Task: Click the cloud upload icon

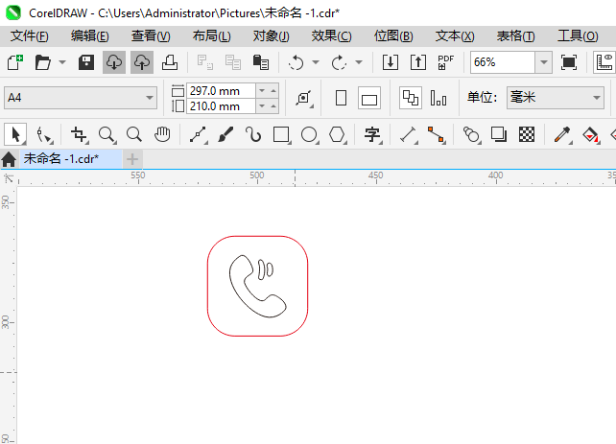Action: click(x=142, y=62)
